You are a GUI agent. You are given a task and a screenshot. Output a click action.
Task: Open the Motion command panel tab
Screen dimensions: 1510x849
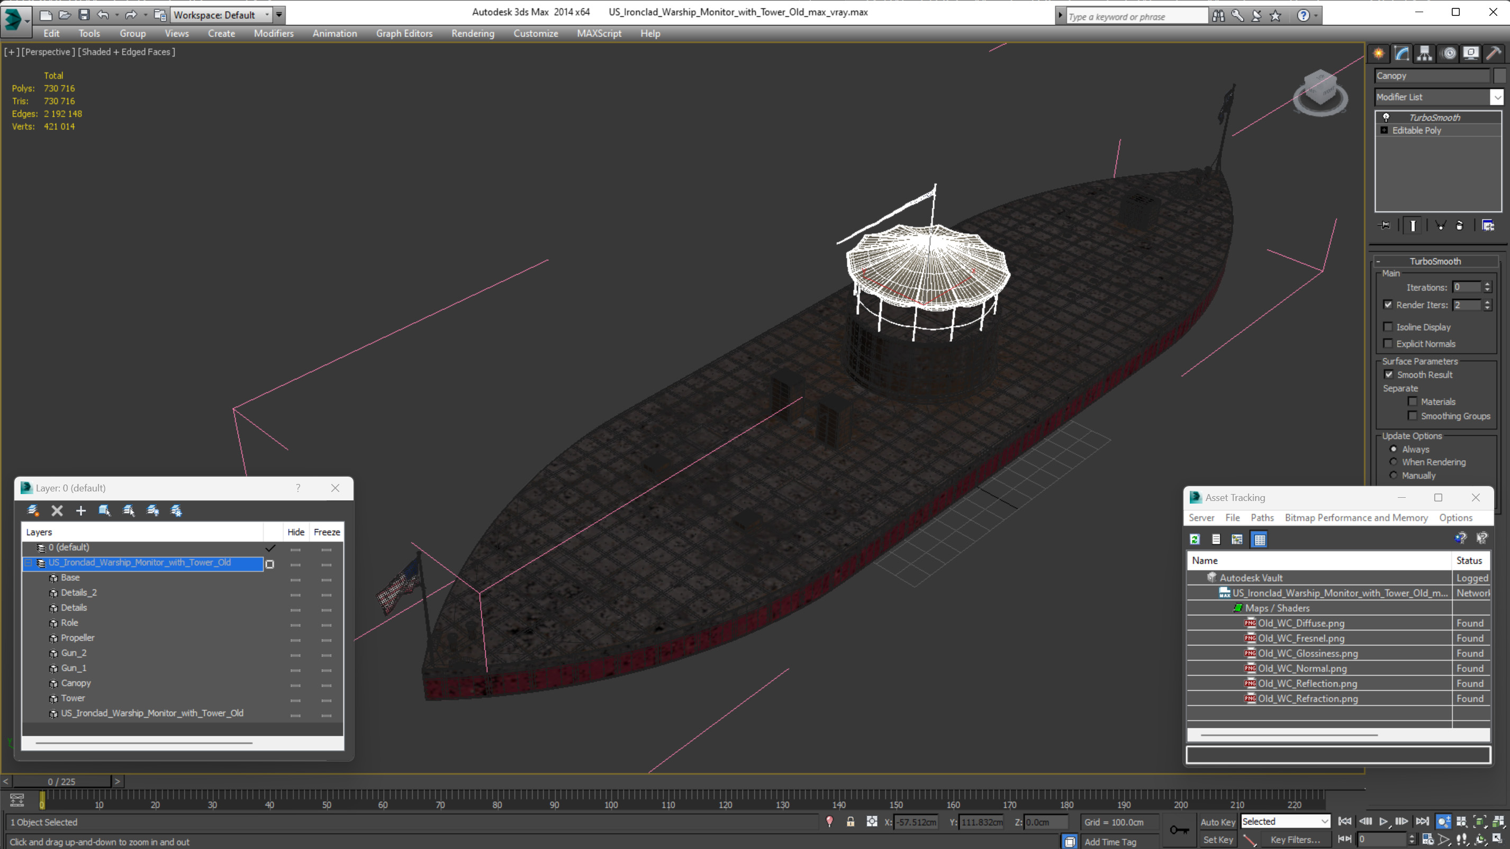click(1449, 54)
